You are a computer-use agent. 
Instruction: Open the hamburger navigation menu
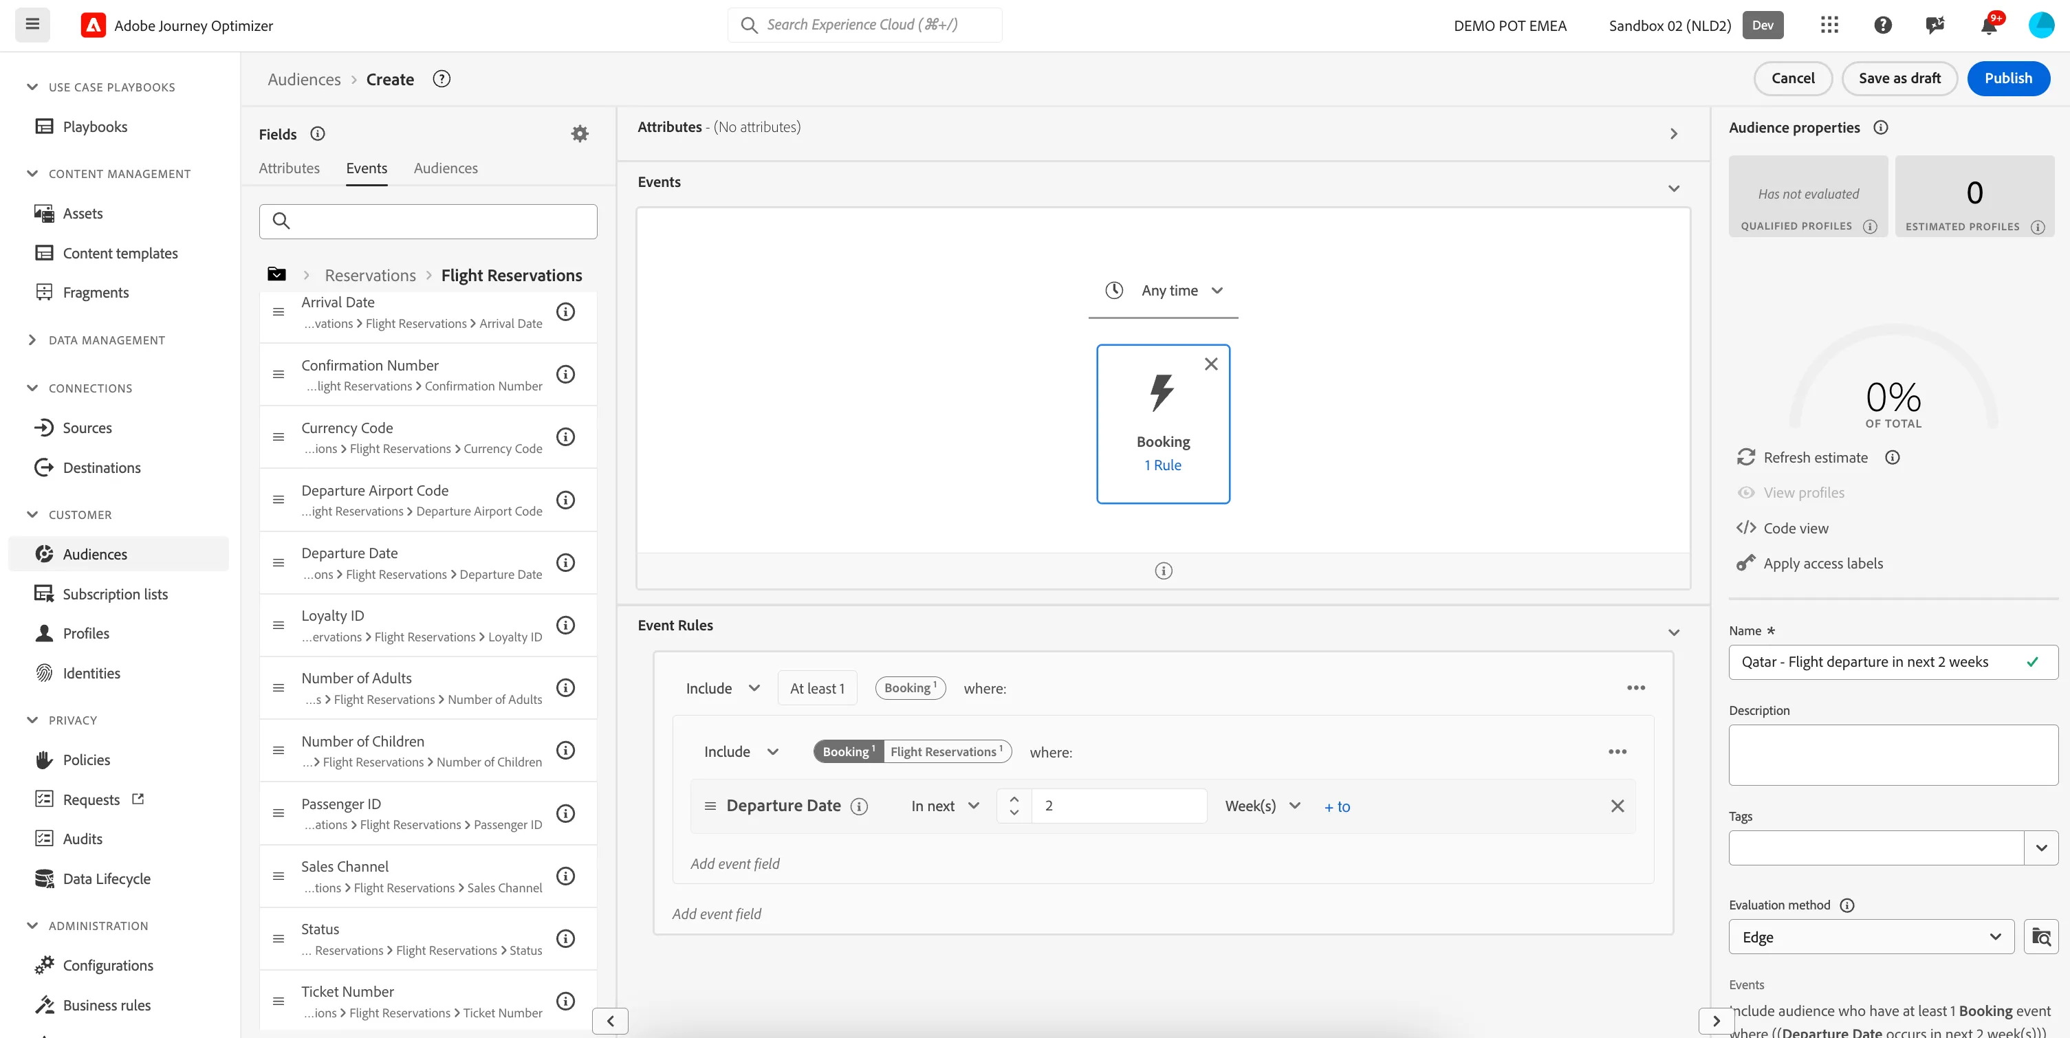[x=32, y=24]
